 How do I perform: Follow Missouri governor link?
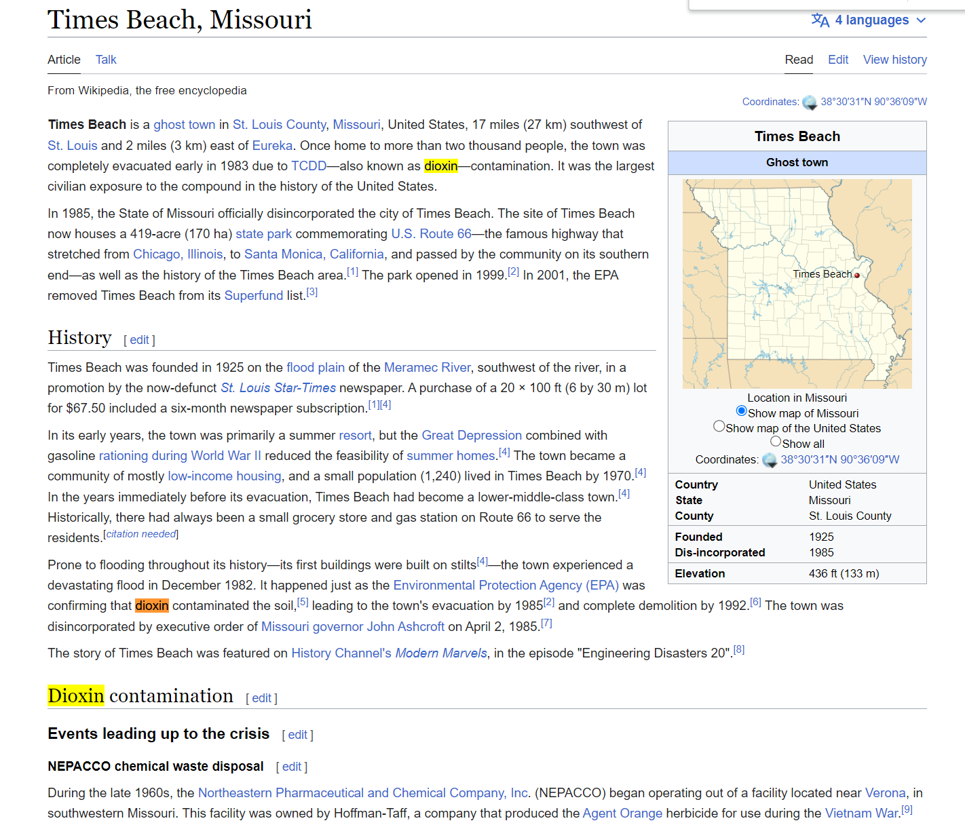(x=312, y=627)
